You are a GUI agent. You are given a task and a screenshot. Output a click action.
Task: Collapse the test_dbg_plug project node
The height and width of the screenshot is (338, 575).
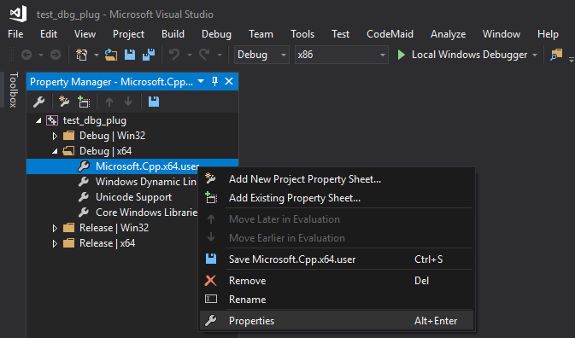tap(38, 120)
